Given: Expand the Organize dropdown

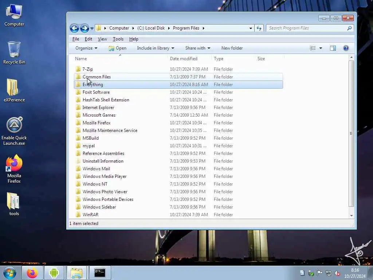Looking at the screenshot, I should (86, 48).
